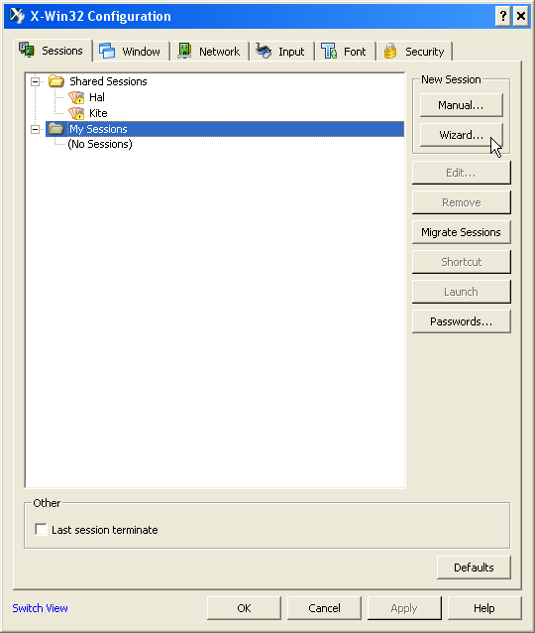Go to the Security tab
The image size is (535, 633).
point(414,52)
